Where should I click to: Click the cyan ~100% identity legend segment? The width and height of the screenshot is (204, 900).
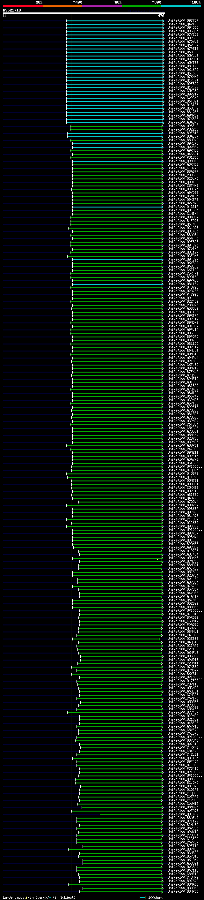coord(181,6)
